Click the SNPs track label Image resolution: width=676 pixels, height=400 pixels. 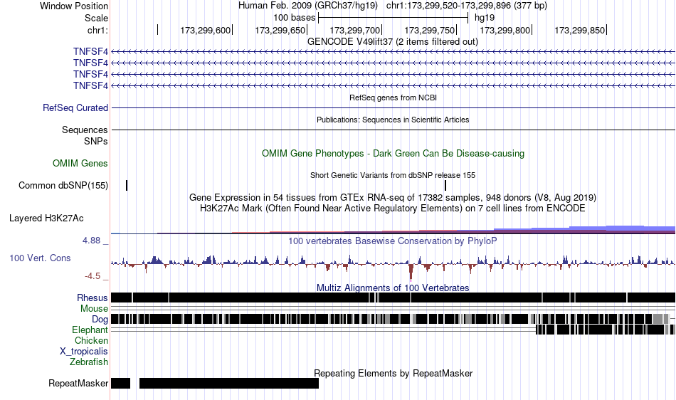pyautogui.click(x=96, y=142)
